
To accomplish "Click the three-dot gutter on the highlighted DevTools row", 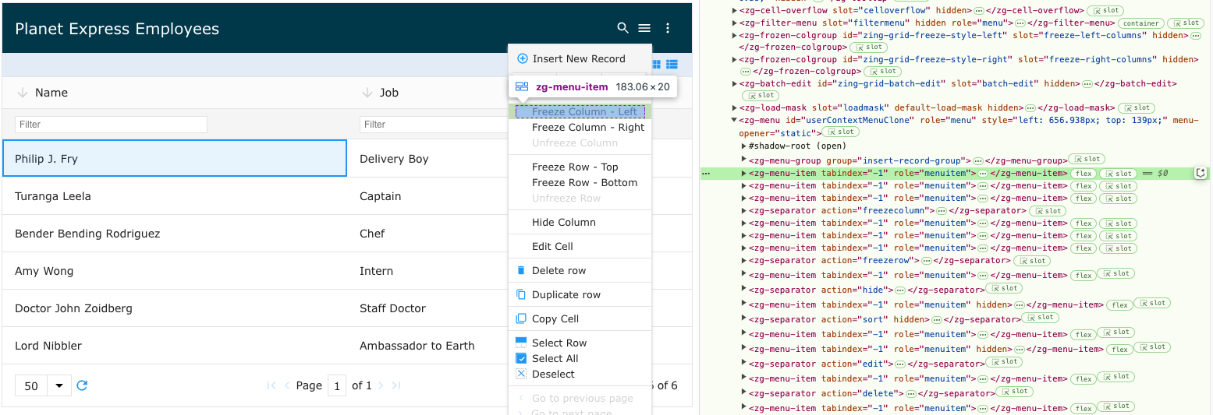I will pyautogui.click(x=706, y=173).
